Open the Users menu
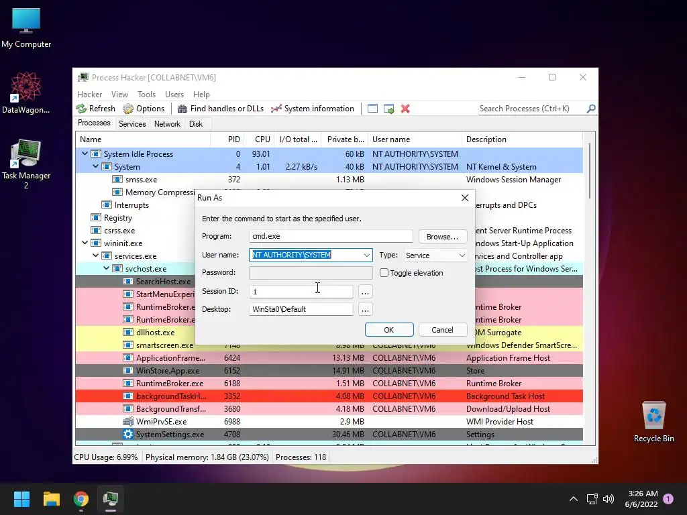Viewport: 687px width, 515px height. [x=174, y=94]
